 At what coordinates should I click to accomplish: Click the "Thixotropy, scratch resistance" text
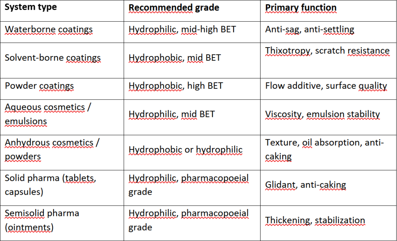[x=327, y=51]
